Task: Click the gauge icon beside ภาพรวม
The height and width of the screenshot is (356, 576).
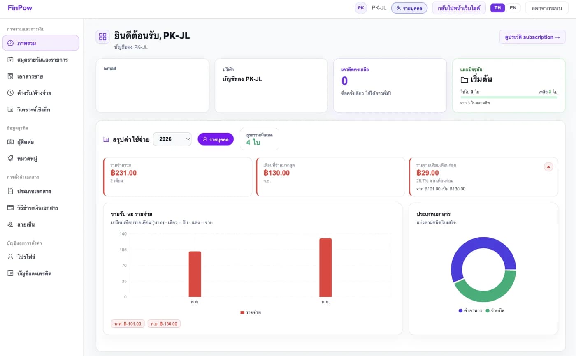Action: (11, 43)
